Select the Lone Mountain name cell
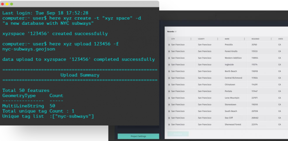 (232, 98)
